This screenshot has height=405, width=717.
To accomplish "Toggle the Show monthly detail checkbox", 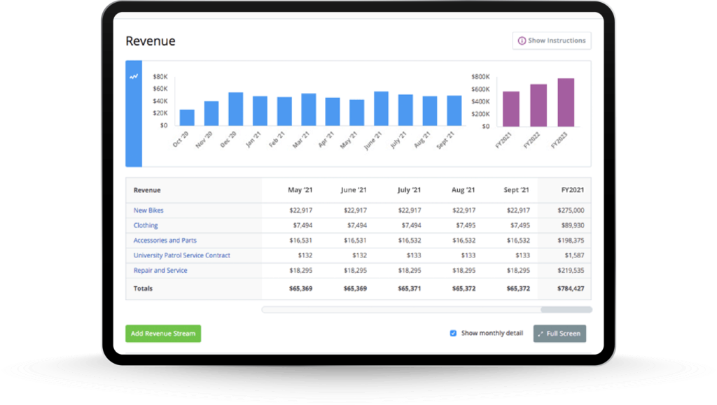I will (x=453, y=334).
